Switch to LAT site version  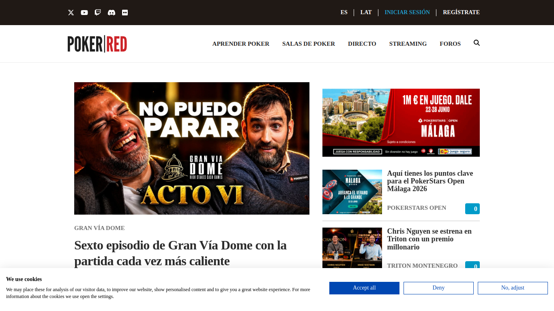366,13
